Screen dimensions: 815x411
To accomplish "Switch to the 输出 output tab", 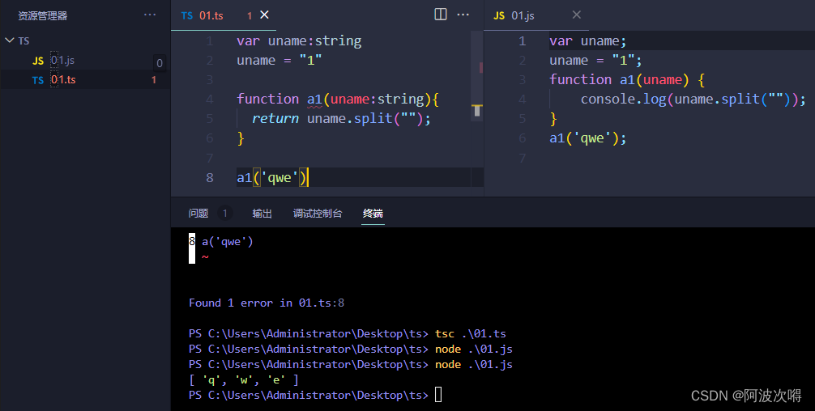I will coord(262,214).
